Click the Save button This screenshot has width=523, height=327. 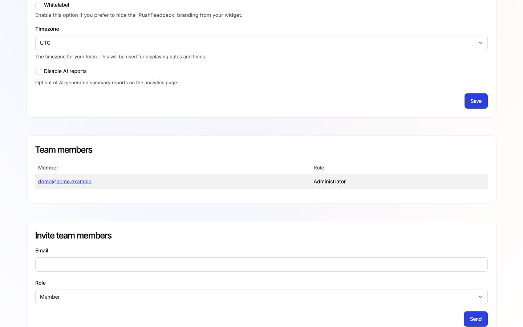click(x=476, y=101)
